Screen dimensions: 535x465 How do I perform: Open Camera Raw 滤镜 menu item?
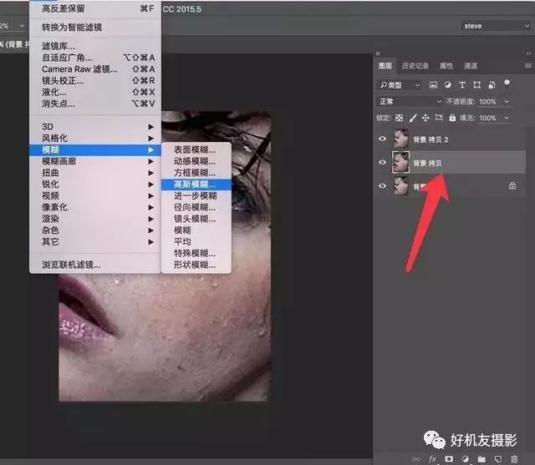click(95, 69)
